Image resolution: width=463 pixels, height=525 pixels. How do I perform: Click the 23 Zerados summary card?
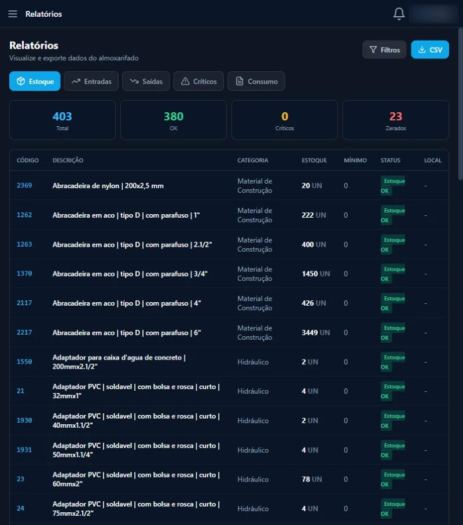click(396, 120)
